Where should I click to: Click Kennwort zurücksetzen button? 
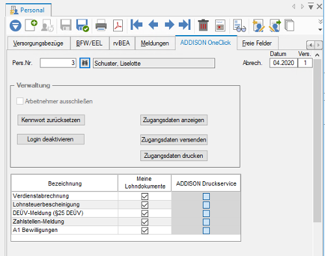click(51, 120)
